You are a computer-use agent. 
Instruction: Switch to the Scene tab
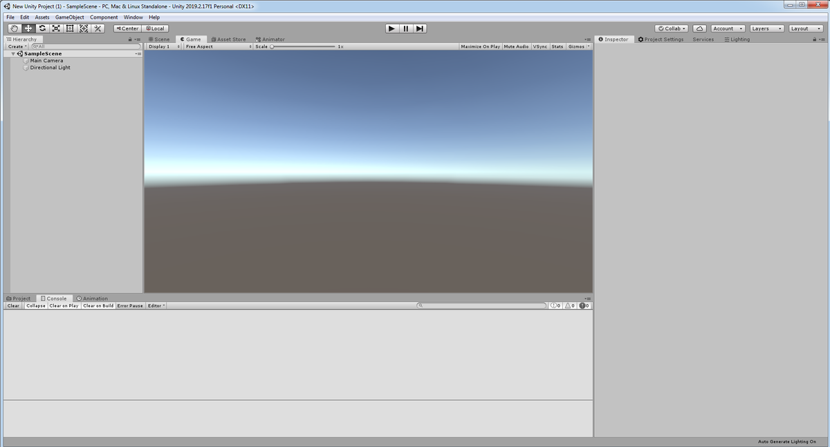click(x=159, y=39)
